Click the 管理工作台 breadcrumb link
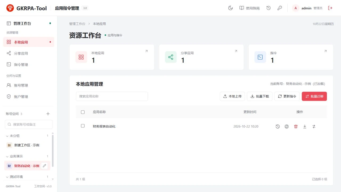Viewport: 341px width, 192px height. [77, 24]
